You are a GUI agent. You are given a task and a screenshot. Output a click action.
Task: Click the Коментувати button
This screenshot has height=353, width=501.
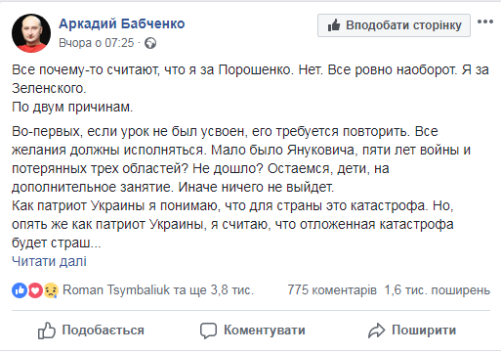click(253, 331)
